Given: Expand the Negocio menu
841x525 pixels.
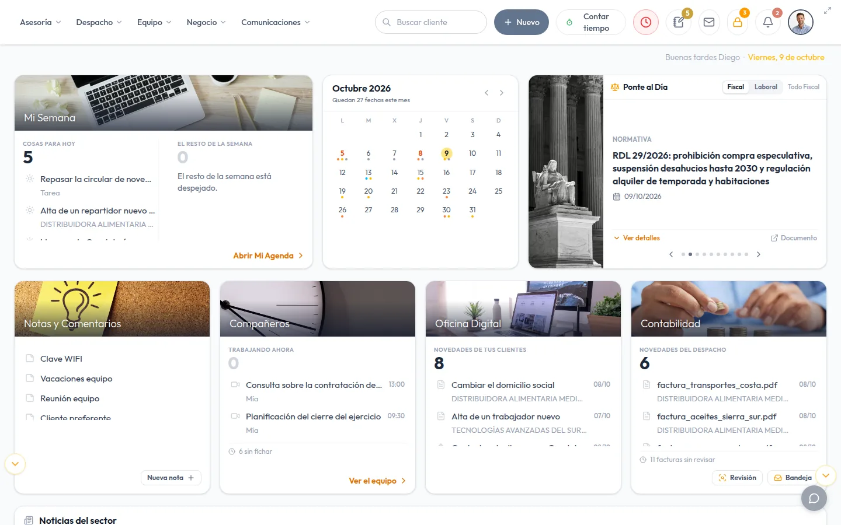Looking at the screenshot, I should (x=206, y=22).
